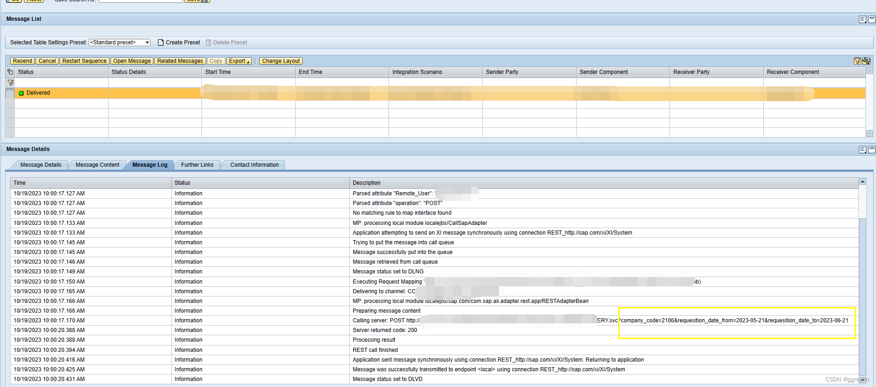This screenshot has width=876, height=387.
Task: Click the select-all rows icon beside Status header
Action: (10, 72)
